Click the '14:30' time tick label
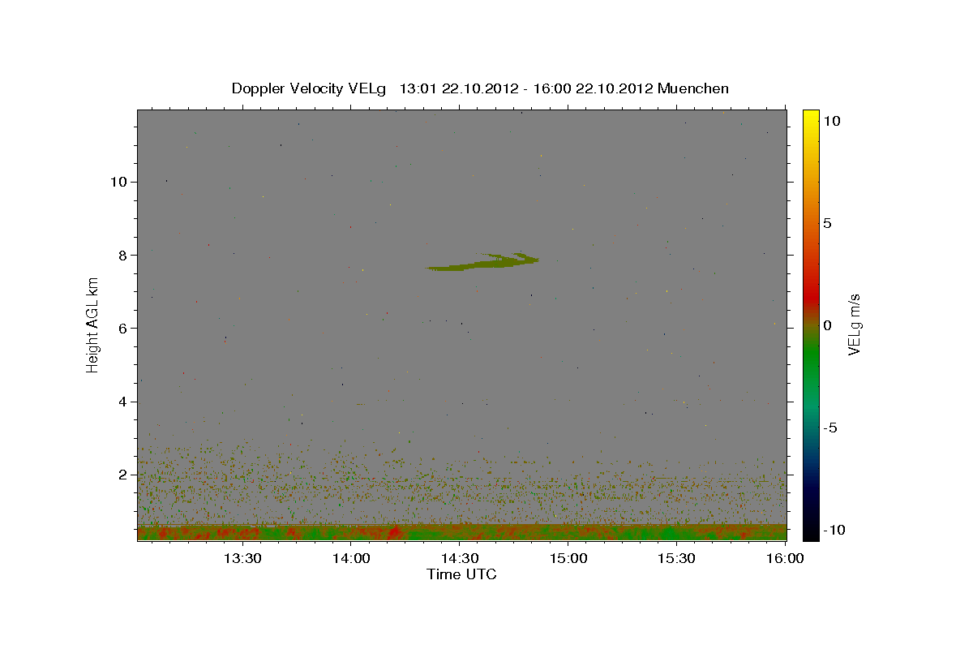 point(459,558)
